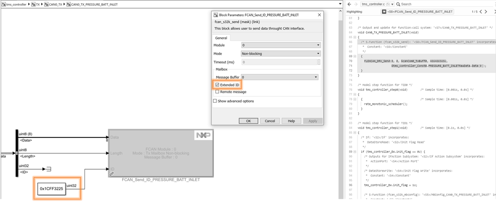
Task: Collapse code fold at line 69
Action: (x=356, y=56)
